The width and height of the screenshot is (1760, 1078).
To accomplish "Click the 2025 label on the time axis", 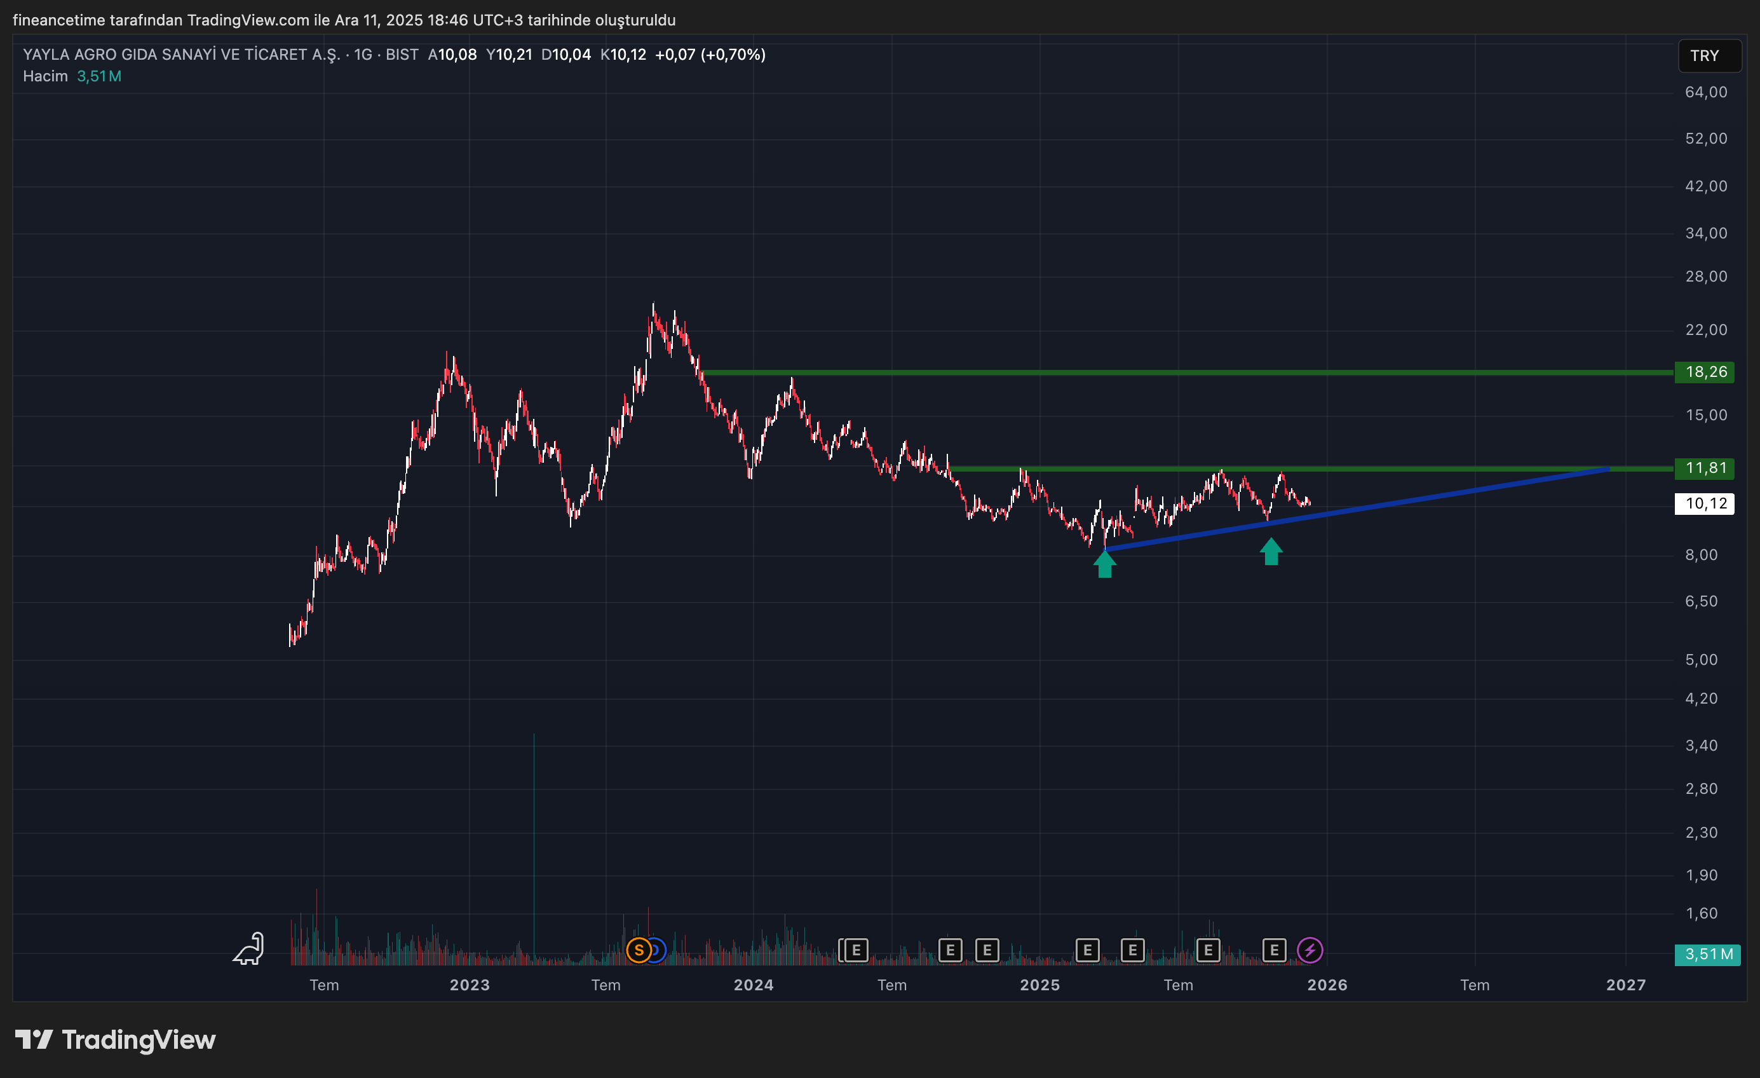I will 1039,985.
